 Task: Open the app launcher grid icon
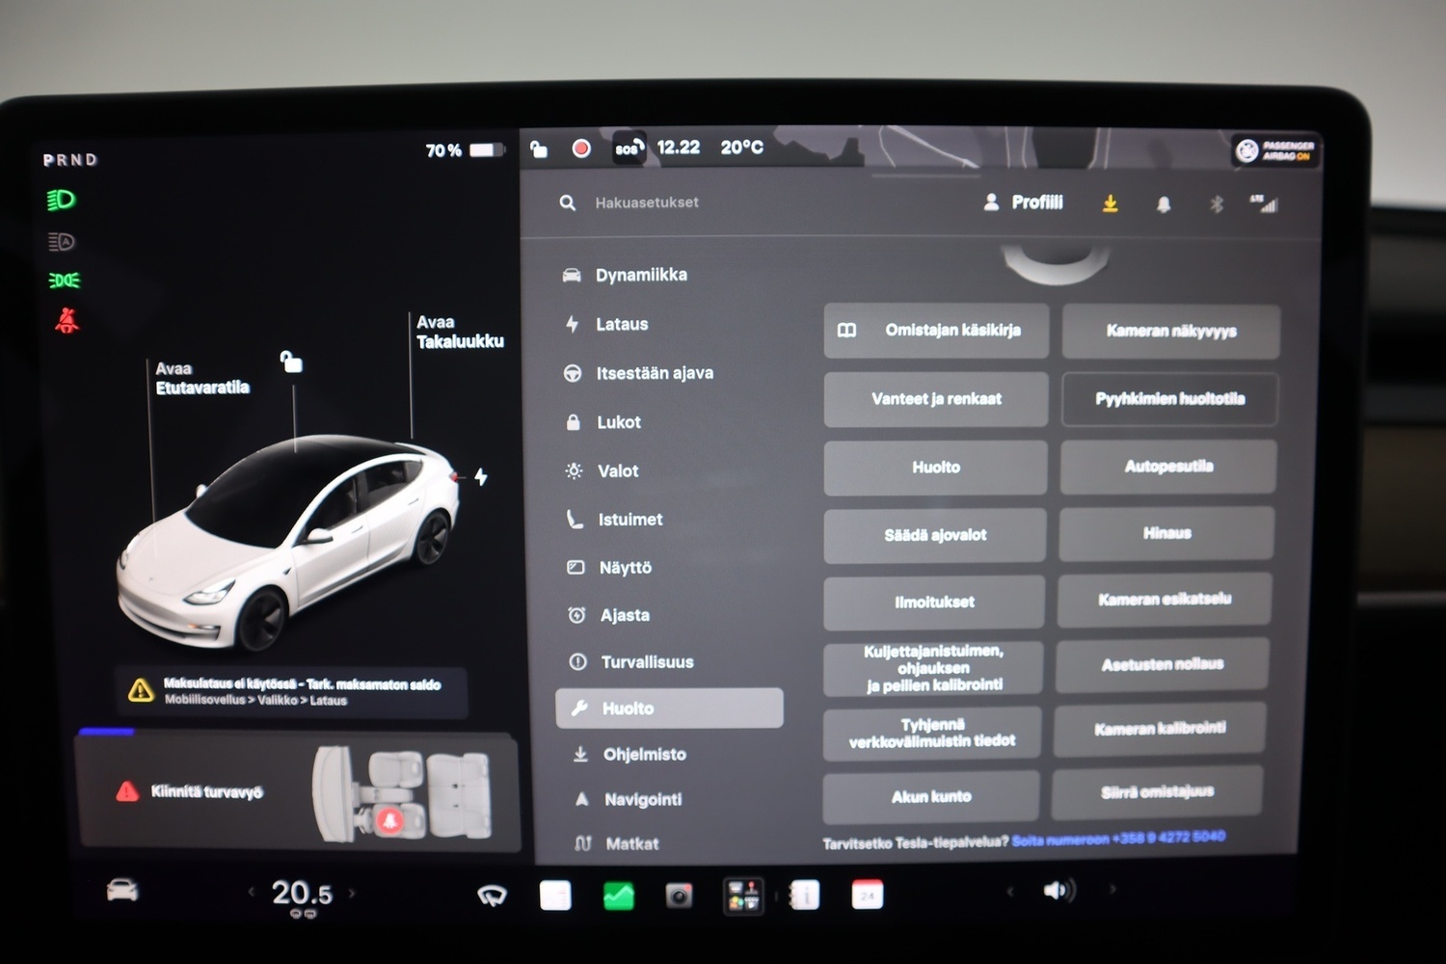coord(743,896)
